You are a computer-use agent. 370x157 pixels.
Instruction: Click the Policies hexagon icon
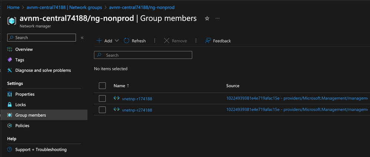click(10, 126)
